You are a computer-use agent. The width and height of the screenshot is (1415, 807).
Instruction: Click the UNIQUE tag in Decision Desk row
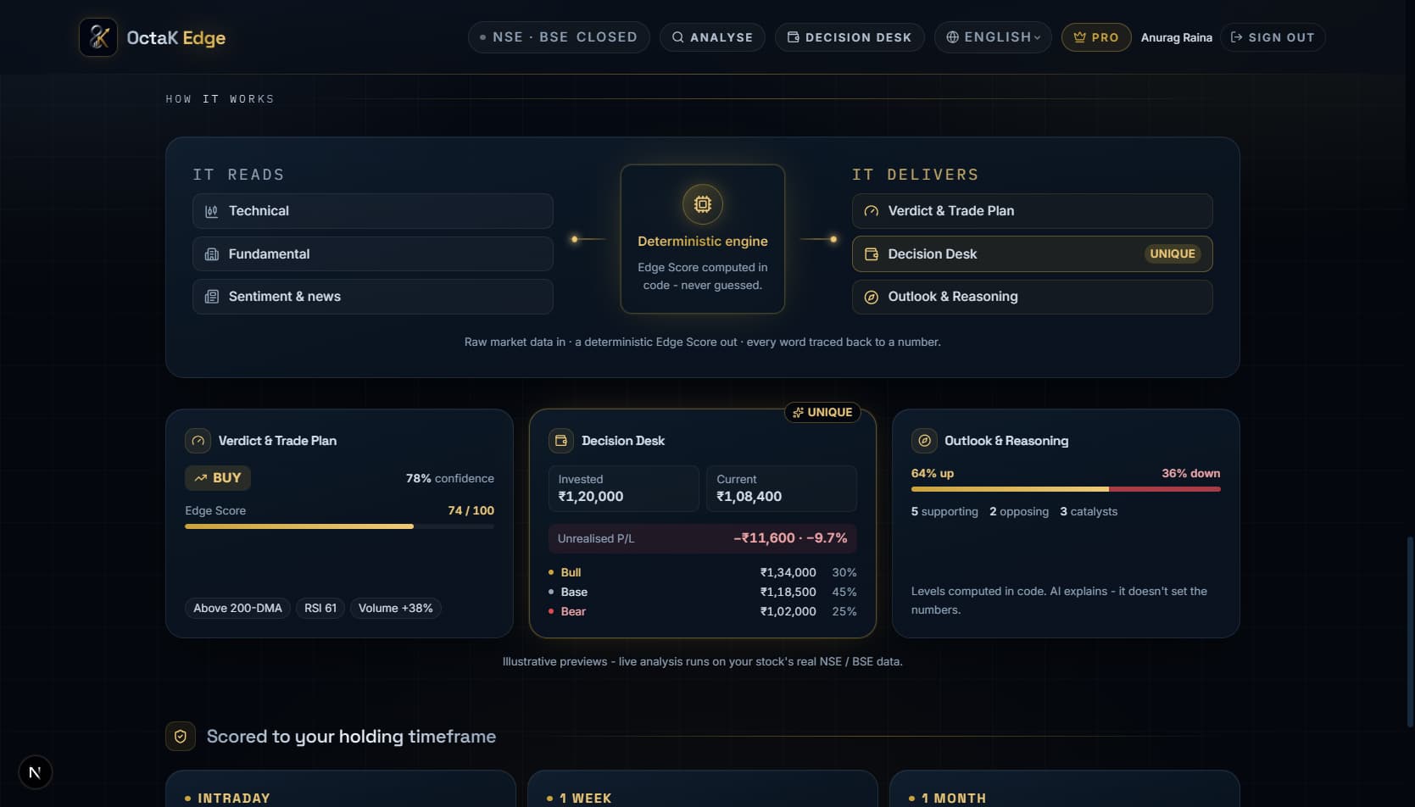pyautogui.click(x=1173, y=254)
